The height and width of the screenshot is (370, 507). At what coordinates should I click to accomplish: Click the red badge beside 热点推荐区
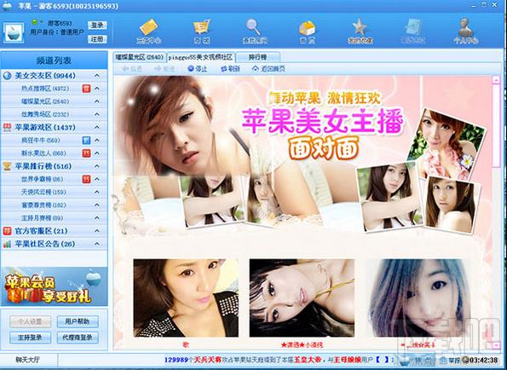86,89
